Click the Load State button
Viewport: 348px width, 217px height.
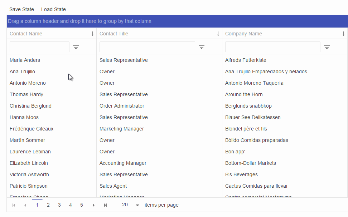[x=53, y=9]
